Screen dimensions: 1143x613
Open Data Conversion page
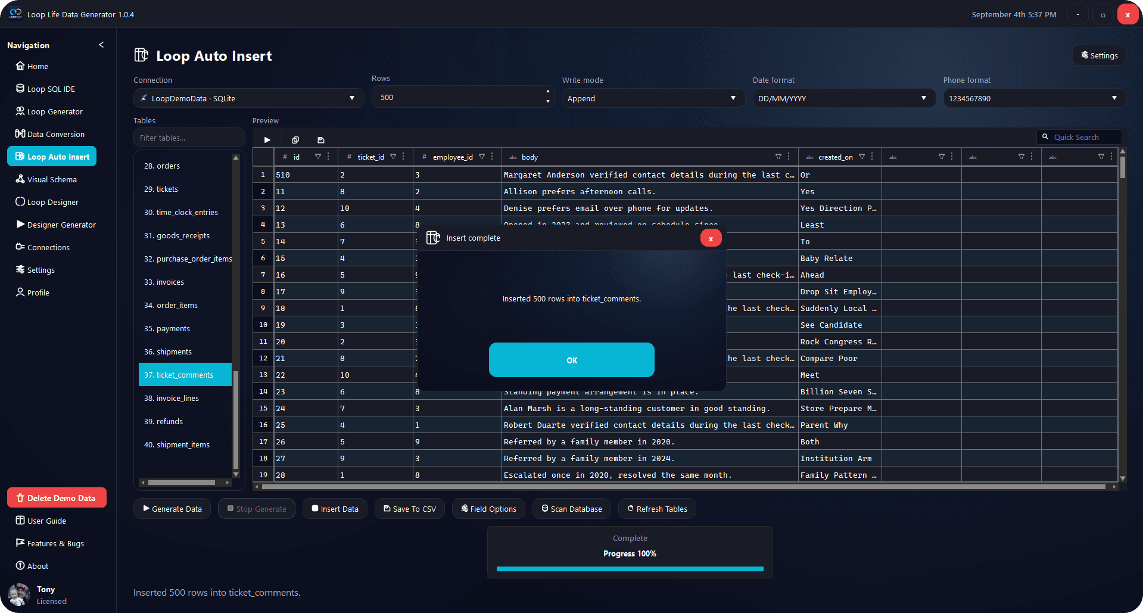tap(52, 134)
